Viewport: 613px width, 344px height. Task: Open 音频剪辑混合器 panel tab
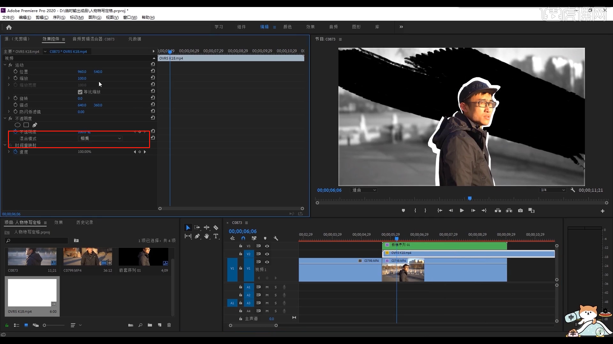(93, 39)
